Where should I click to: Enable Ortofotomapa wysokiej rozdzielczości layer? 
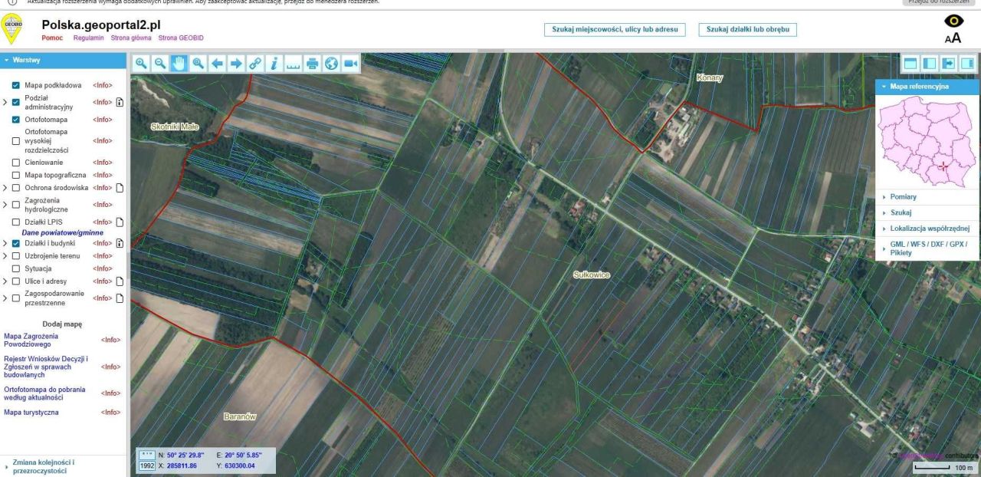16,141
